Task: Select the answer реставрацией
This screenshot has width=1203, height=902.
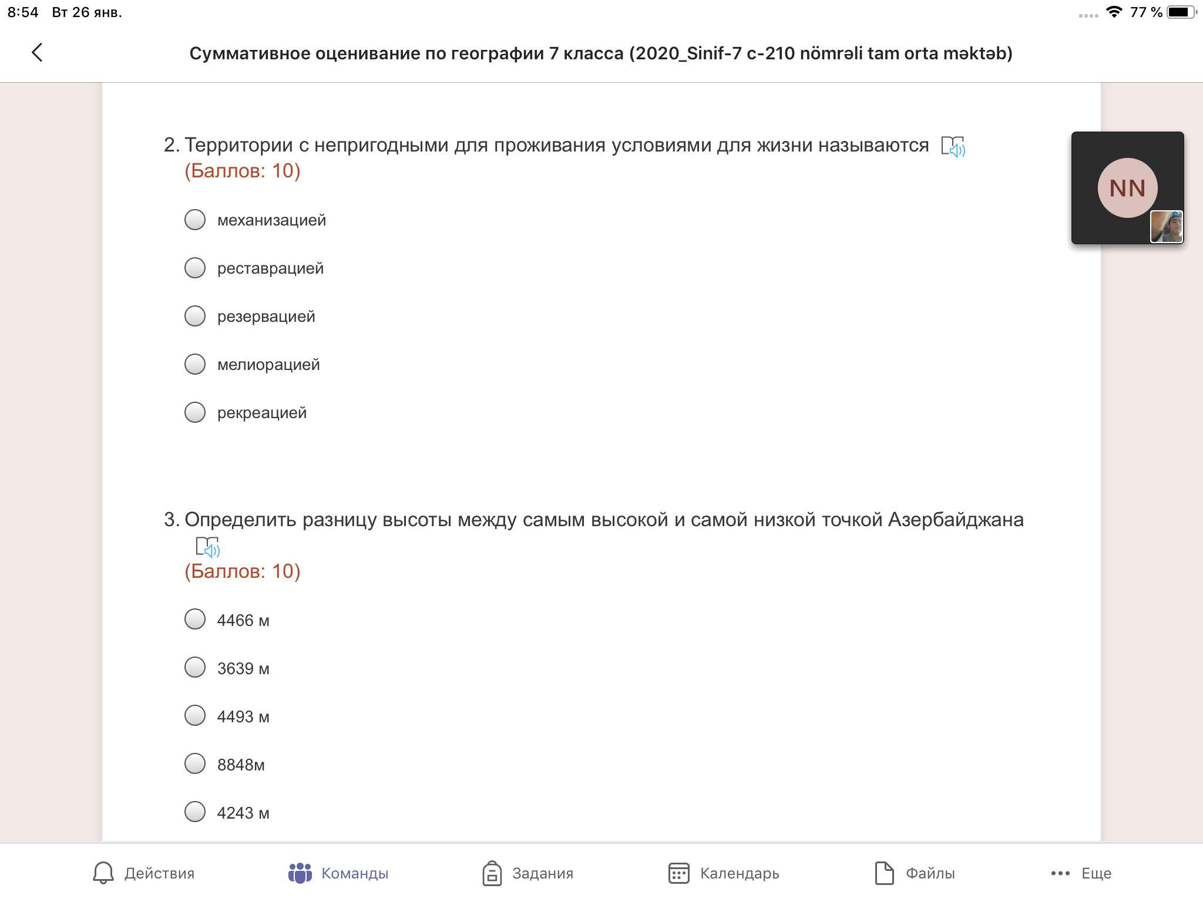Action: tap(195, 268)
